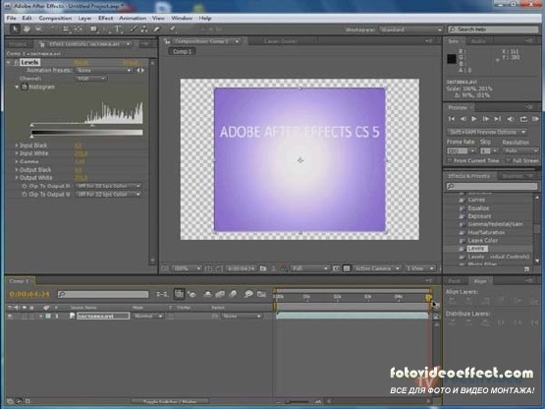Open the RAM Preview Options dropdown
The height and width of the screenshot is (409, 545).
pyautogui.click(x=487, y=133)
